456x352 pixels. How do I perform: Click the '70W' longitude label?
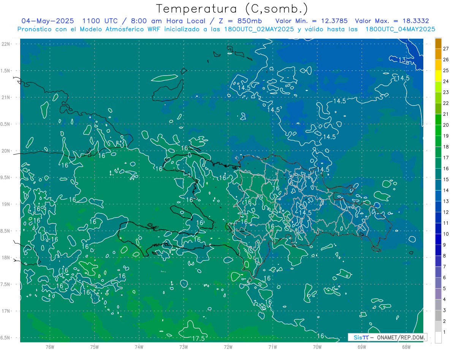317,347
